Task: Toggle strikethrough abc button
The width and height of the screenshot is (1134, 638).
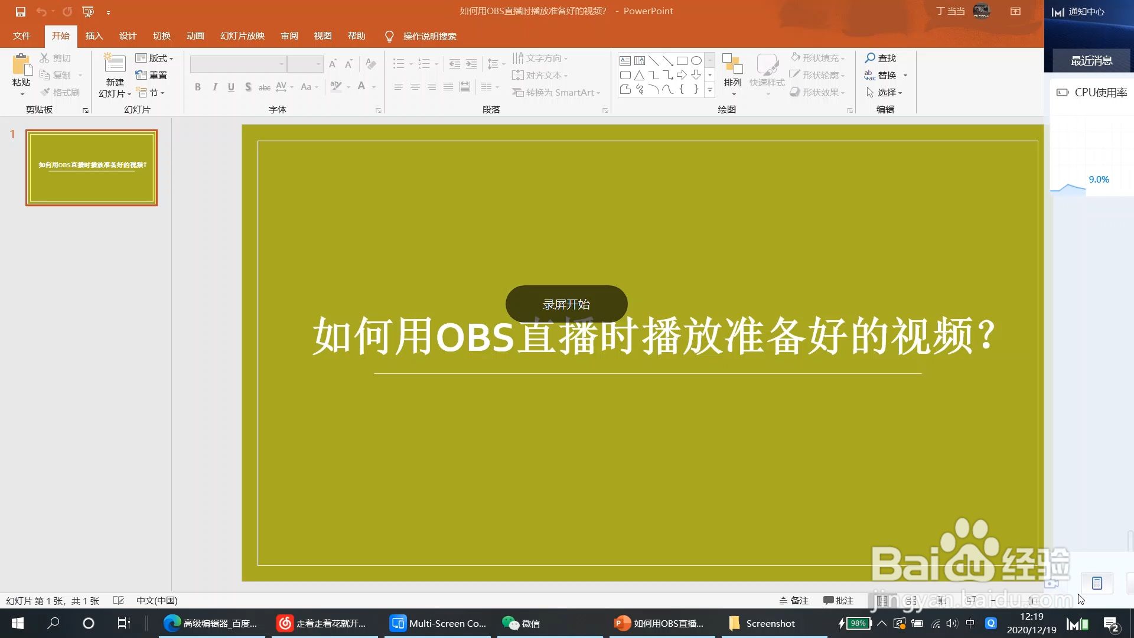Action: click(265, 87)
